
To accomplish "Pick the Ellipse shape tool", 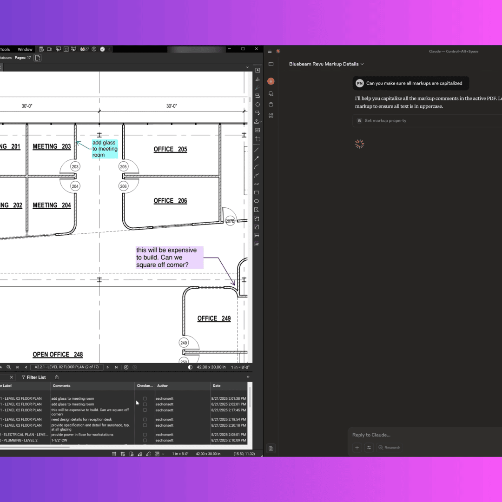I will [257, 201].
